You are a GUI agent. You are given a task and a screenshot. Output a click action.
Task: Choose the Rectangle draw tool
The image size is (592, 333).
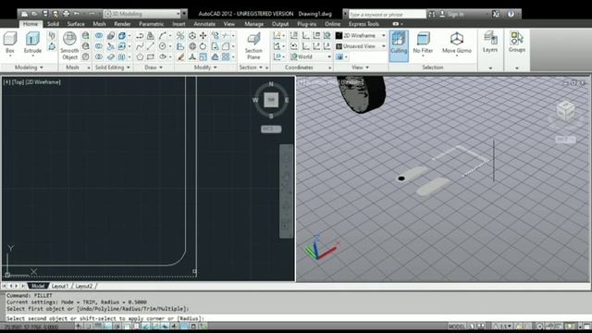[x=150, y=56]
